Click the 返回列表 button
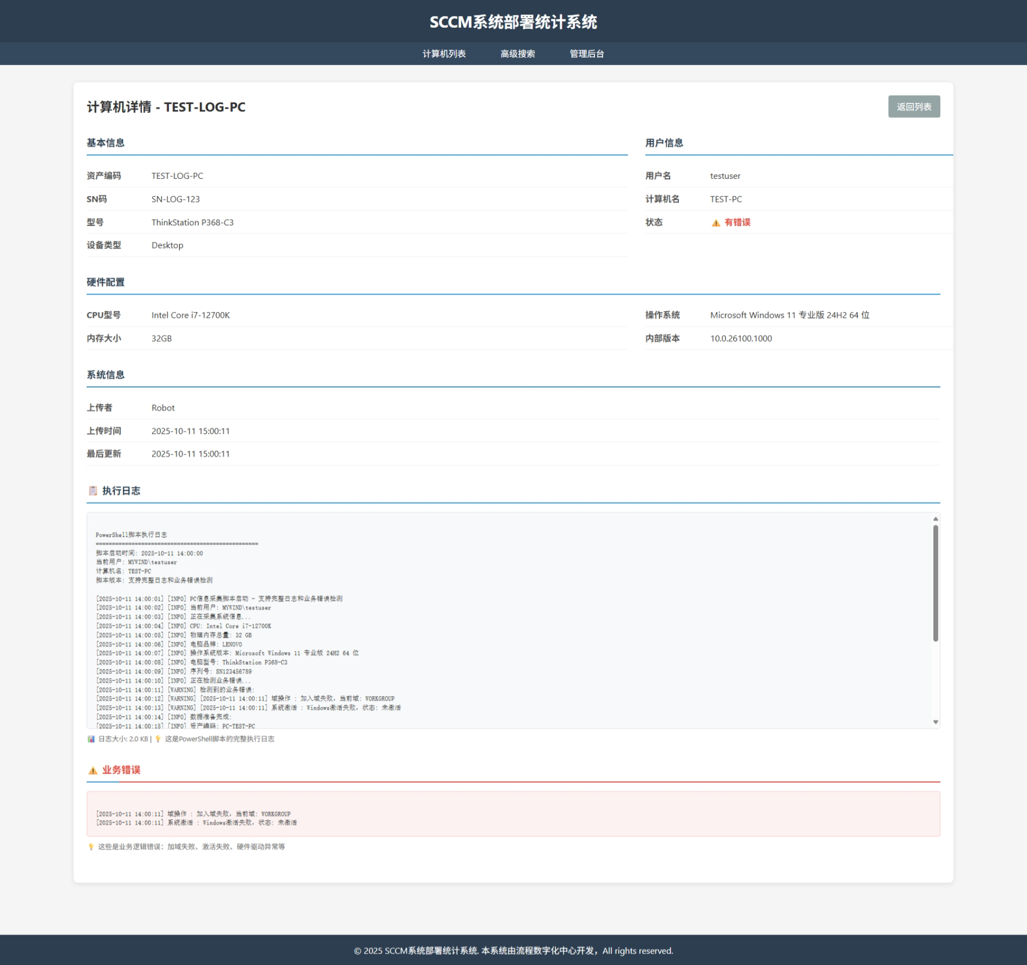 pyautogui.click(x=914, y=106)
